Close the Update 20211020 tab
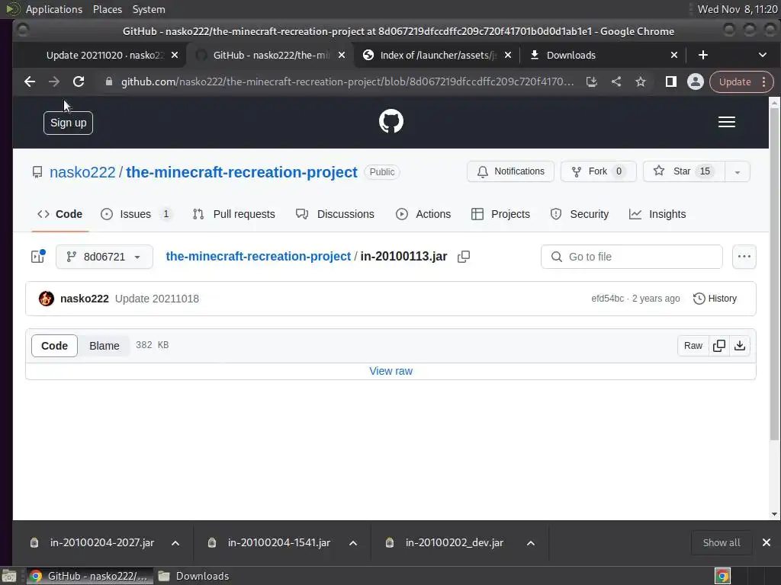Viewport: 781px width, 585px height. 175,55
